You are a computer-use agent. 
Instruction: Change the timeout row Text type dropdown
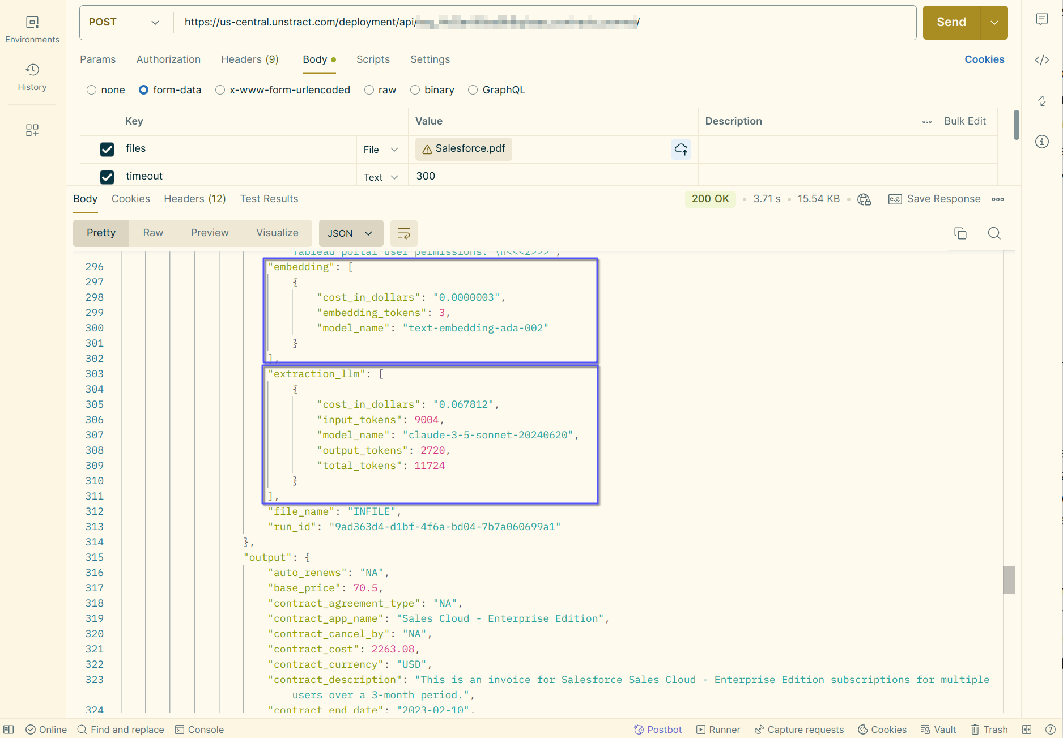tap(381, 177)
